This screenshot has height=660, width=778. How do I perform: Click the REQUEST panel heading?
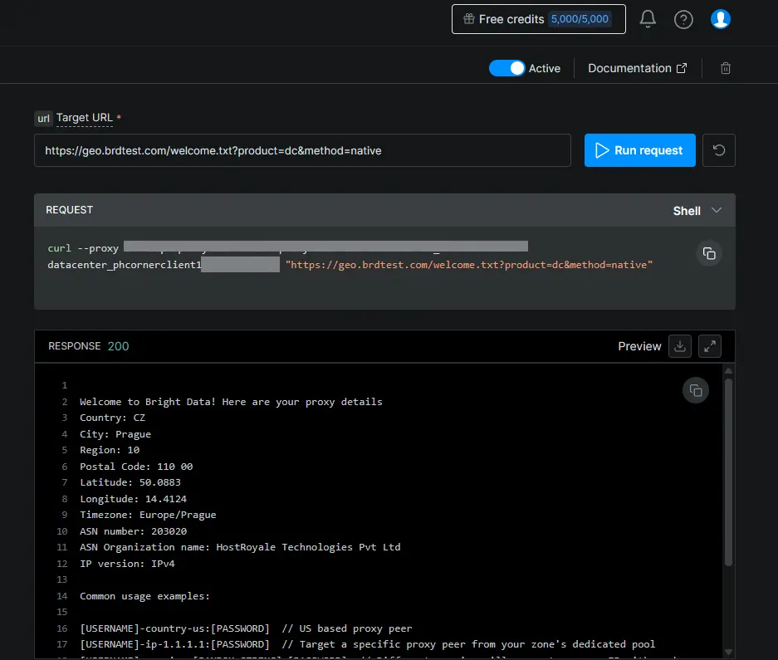tap(69, 210)
